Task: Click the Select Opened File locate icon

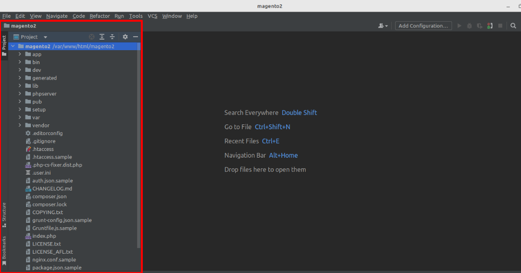Action: (92, 37)
